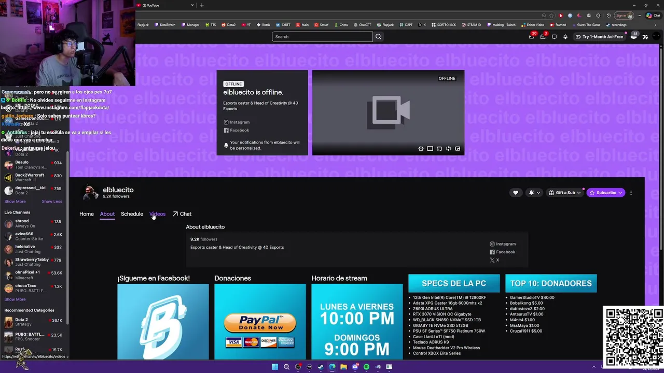Viewport: 664px width, 373px height.
Task: Click the Instagram icon in the offline card
Action: (226, 122)
